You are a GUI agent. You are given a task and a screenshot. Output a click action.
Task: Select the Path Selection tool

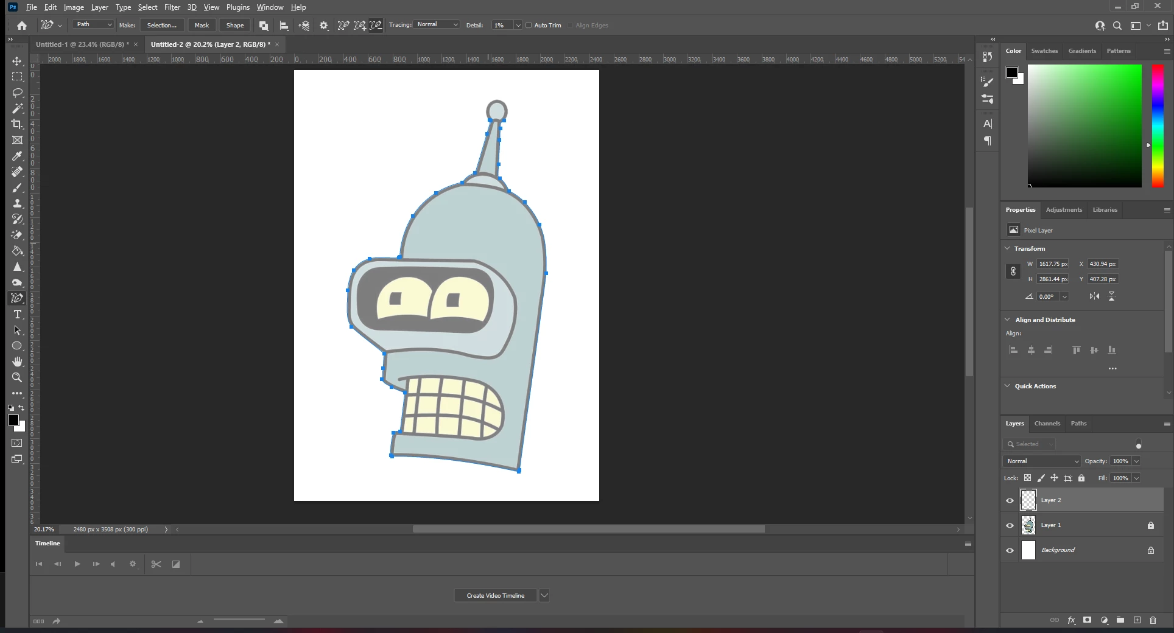tap(17, 330)
